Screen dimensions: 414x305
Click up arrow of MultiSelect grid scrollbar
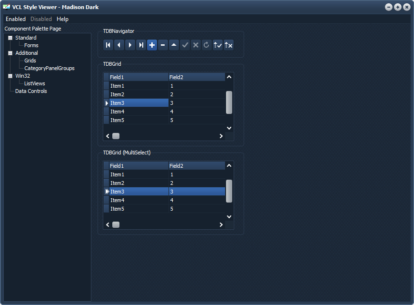[x=229, y=165]
